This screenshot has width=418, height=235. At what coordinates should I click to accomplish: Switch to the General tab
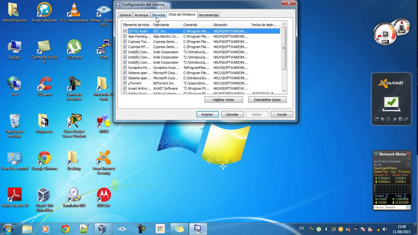click(125, 15)
